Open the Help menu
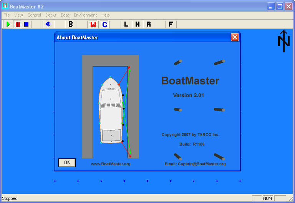The width and height of the screenshot is (295, 203). (105, 15)
